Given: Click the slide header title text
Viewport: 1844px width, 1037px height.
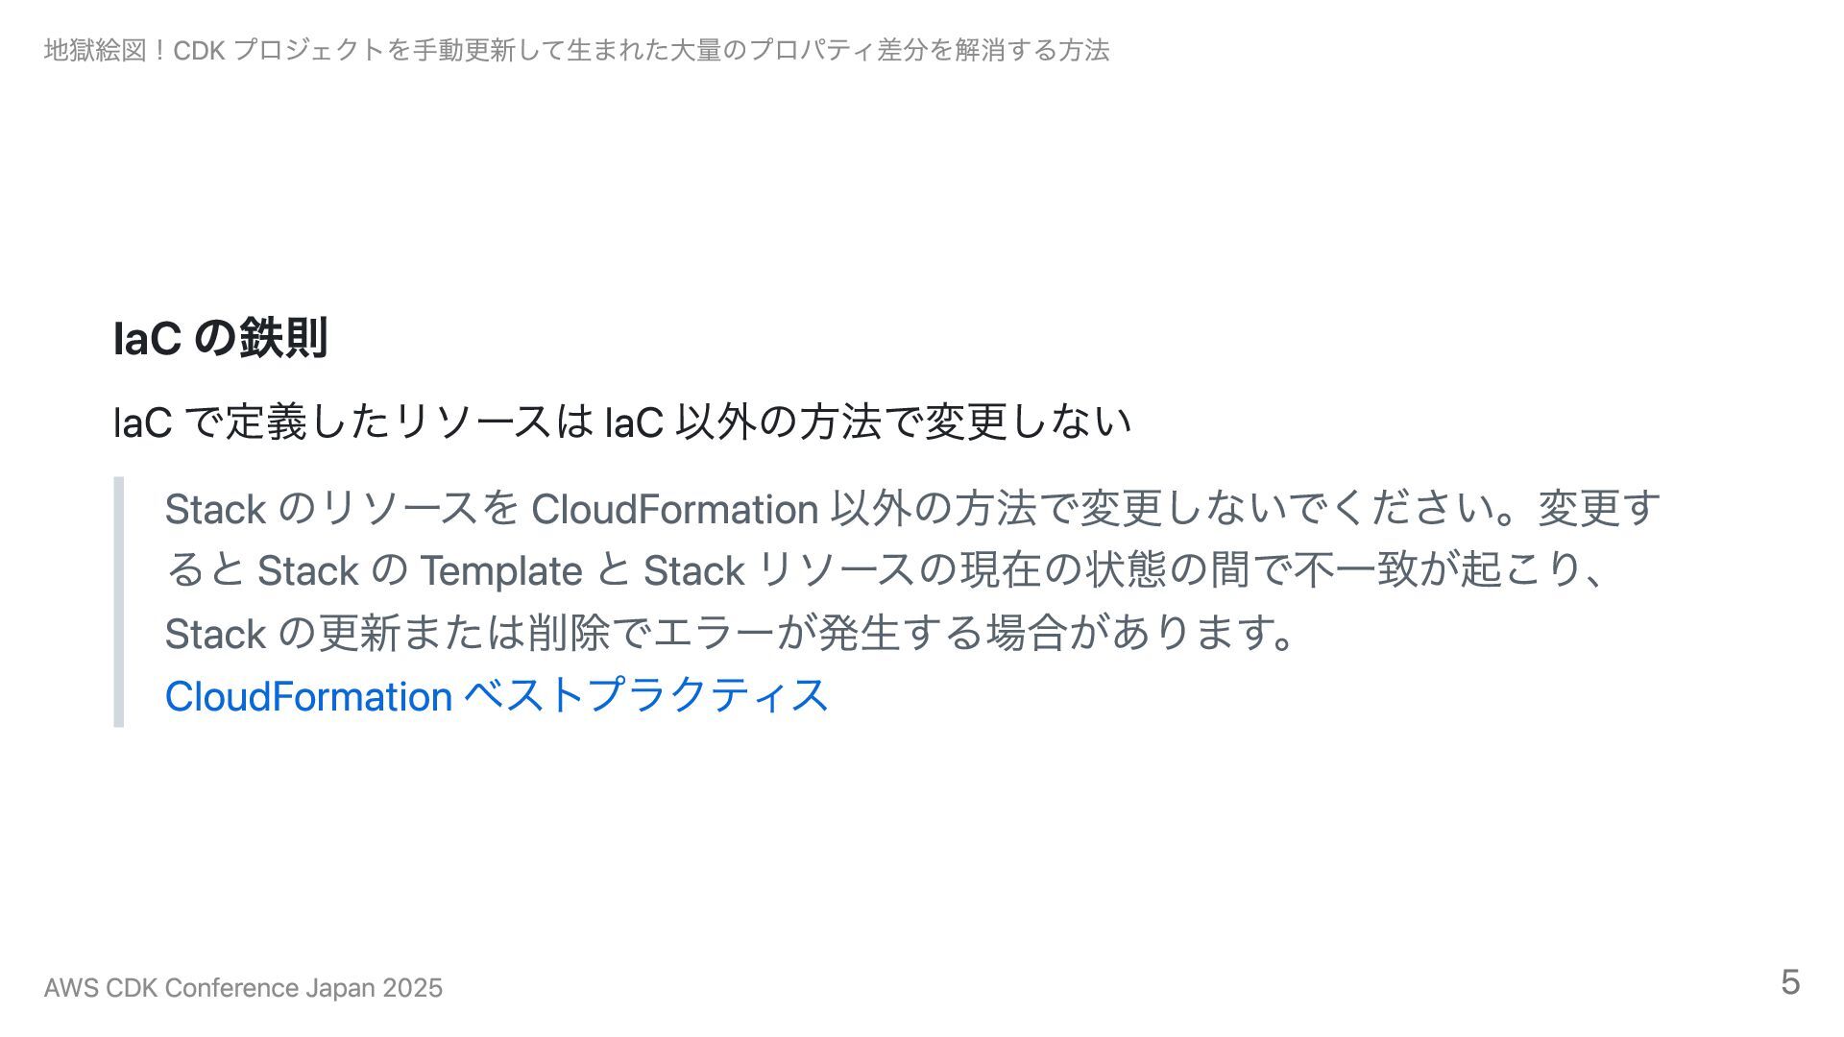Looking at the screenshot, I should tap(576, 50).
